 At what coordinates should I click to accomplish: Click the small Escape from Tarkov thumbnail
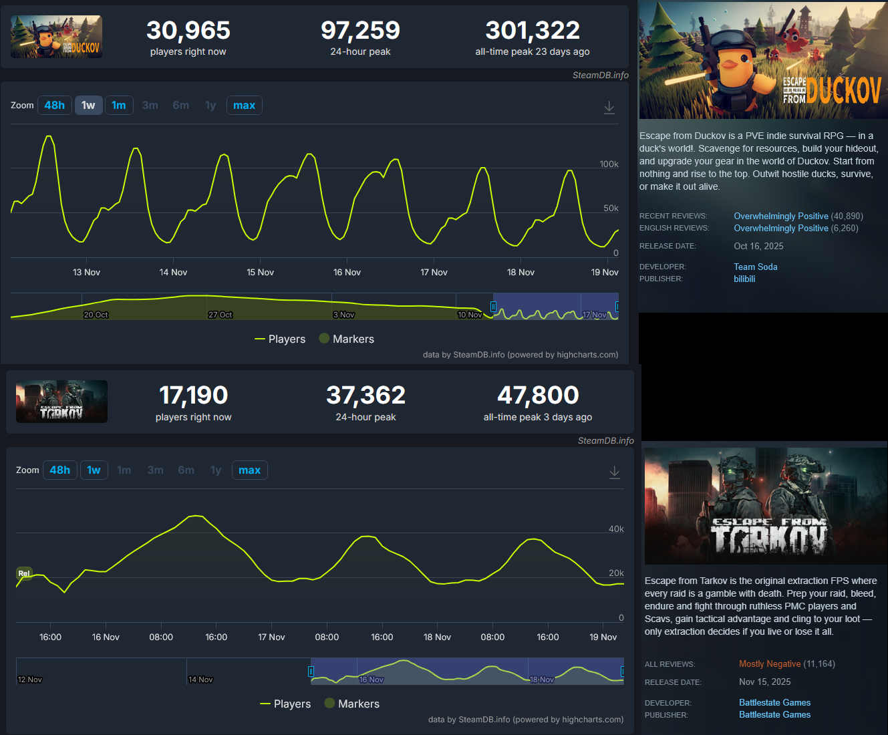pos(62,402)
